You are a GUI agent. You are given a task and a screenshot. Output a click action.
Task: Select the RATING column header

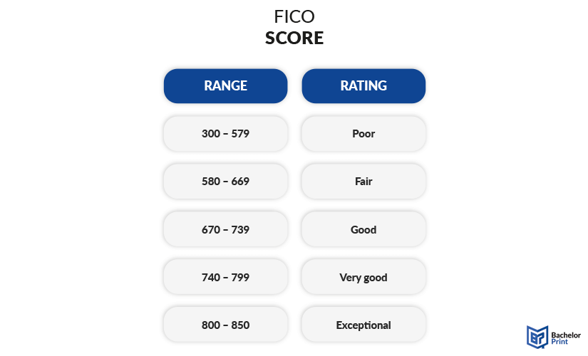(x=363, y=86)
